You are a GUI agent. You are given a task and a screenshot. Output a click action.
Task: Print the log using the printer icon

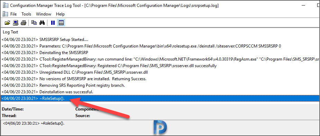(x=24, y=23)
